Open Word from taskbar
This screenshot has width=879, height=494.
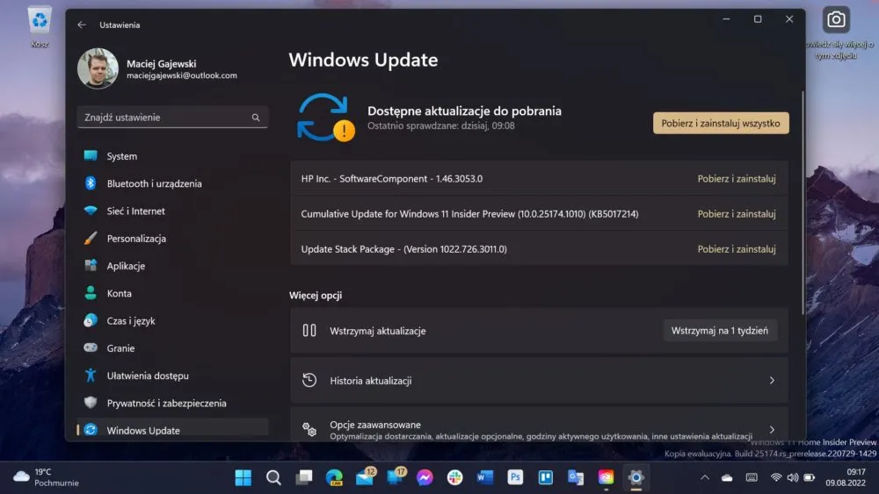click(x=485, y=477)
